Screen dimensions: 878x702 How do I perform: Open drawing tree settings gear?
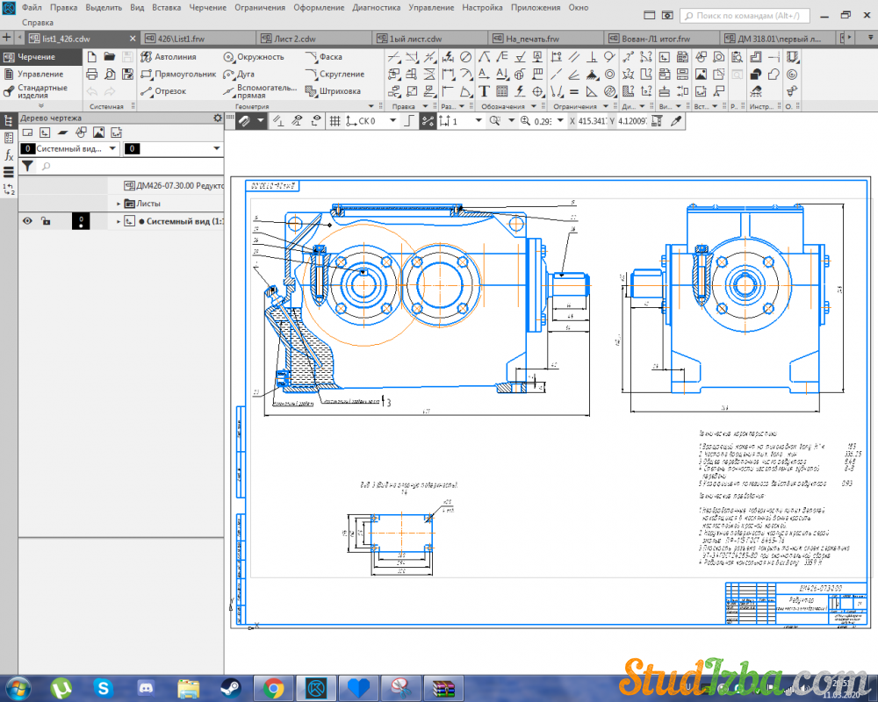click(218, 118)
